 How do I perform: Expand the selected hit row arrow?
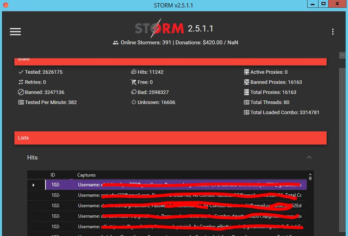click(34, 185)
